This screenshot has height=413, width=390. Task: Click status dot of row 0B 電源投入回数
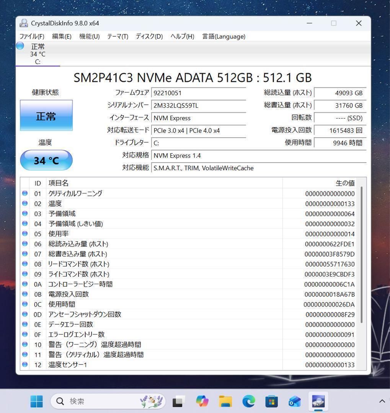tap(25, 294)
